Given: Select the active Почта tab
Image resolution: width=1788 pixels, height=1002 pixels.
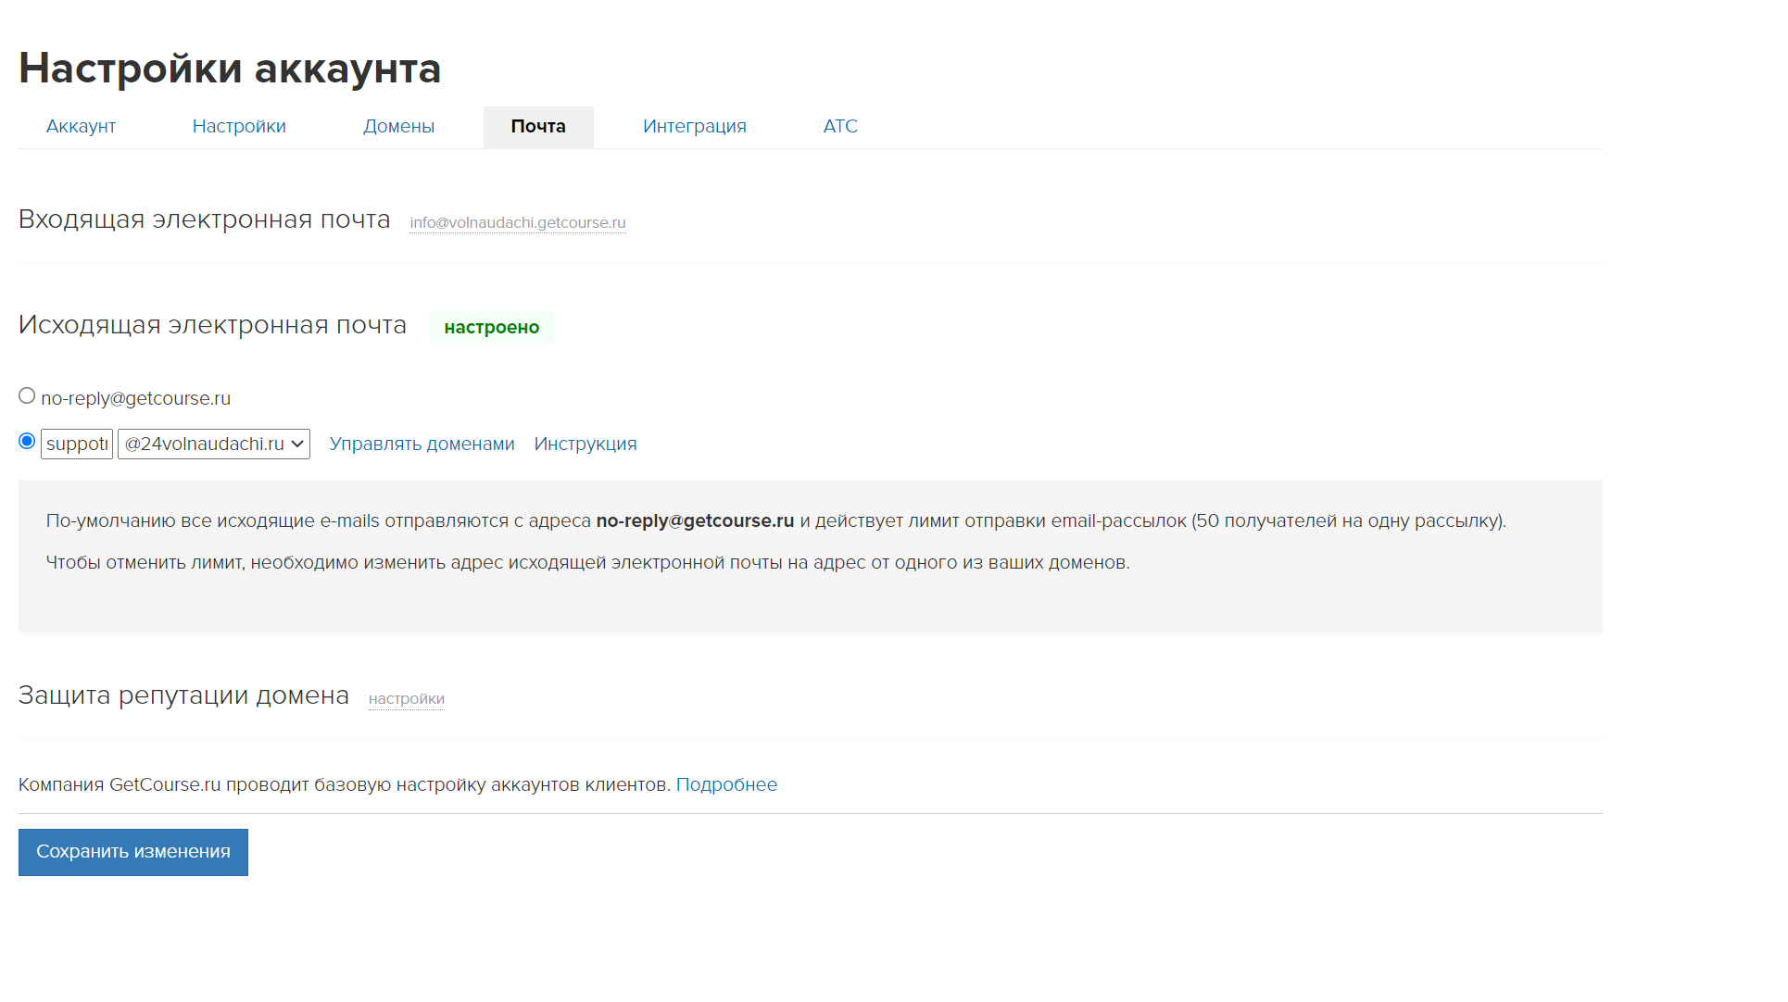Looking at the screenshot, I should pyautogui.click(x=537, y=127).
